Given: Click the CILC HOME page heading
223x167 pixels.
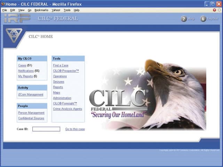Looking at the screenshot, I should (x=41, y=37).
